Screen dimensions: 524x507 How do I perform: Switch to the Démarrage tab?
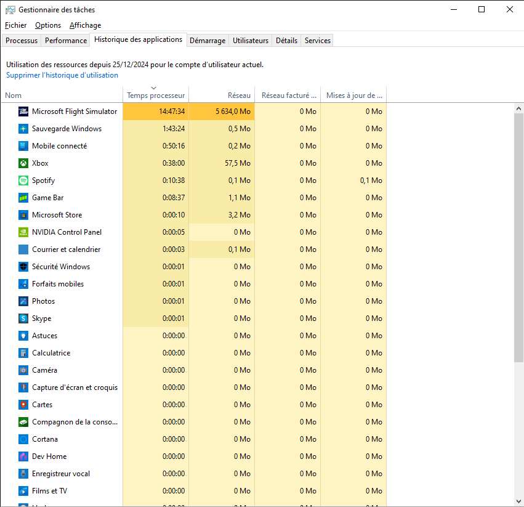coord(207,41)
